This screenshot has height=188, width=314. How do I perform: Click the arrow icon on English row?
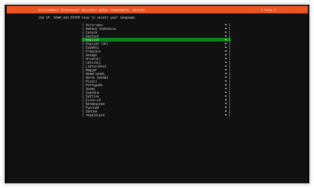pyautogui.click(x=226, y=40)
